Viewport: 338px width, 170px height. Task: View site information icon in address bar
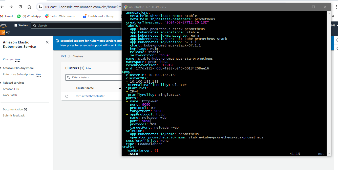coord(40,7)
